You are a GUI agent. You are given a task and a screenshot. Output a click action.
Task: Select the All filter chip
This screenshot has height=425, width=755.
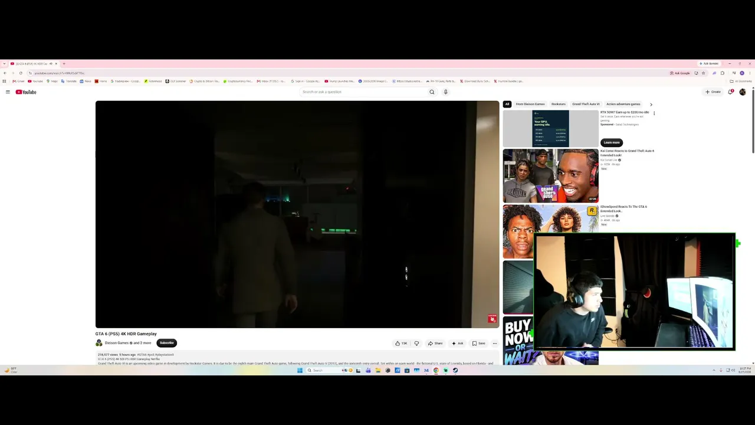point(507,104)
